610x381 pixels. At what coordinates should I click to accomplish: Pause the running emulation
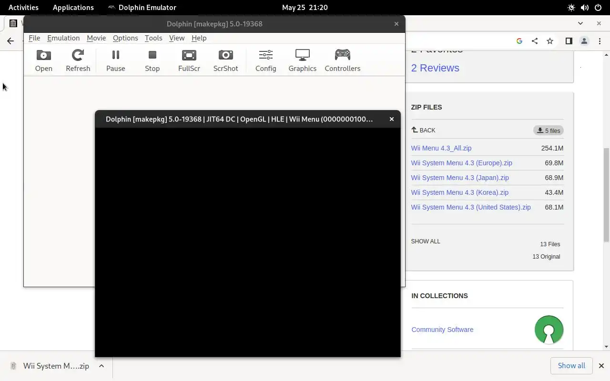[115, 60]
